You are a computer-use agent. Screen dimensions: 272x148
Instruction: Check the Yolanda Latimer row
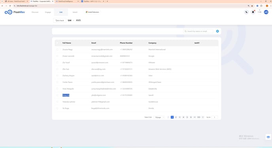click(x=57, y=102)
